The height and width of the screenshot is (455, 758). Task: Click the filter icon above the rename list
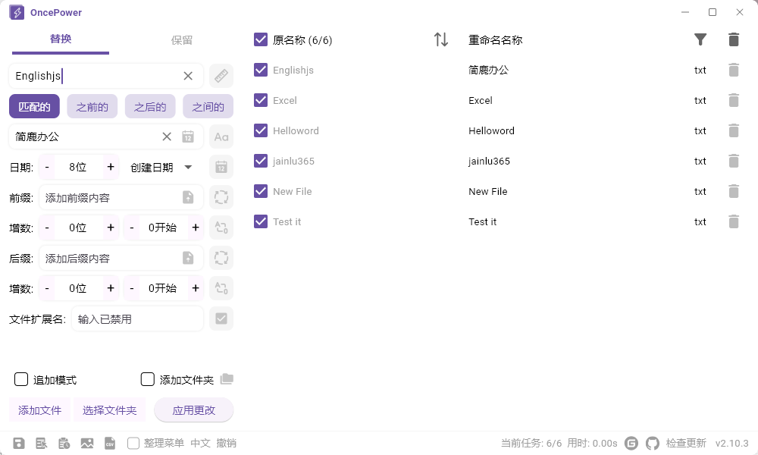point(700,39)
